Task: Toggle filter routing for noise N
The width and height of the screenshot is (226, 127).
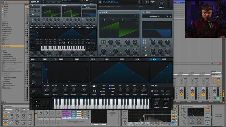Action: tap(143, 48)
